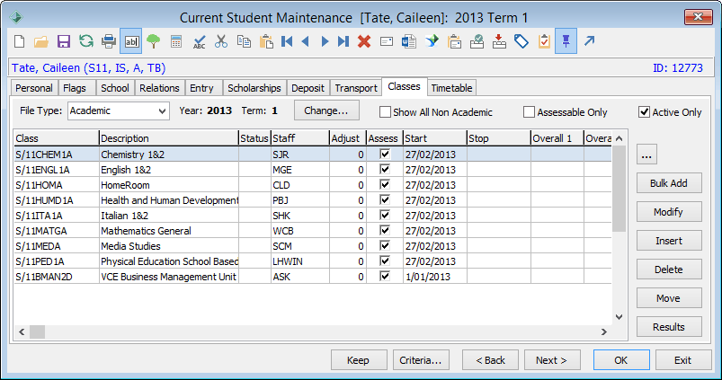Click the Insert button

click(x=669, y=241)
